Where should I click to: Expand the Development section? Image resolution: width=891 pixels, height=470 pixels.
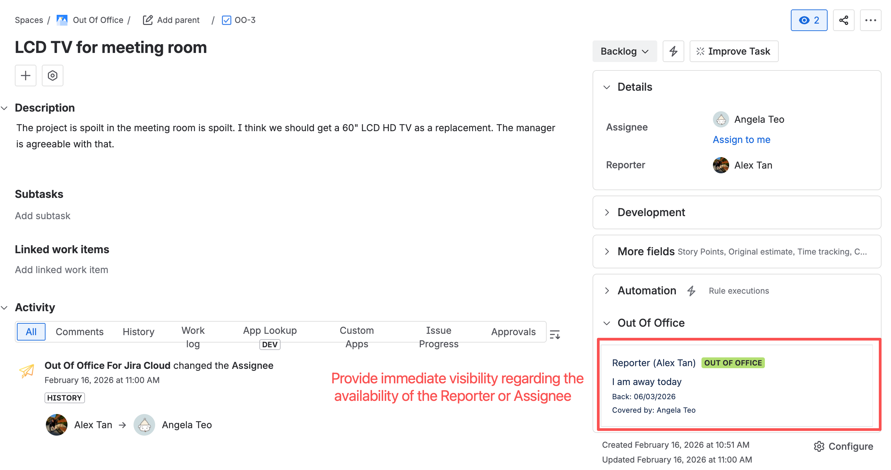coord(607,212)
